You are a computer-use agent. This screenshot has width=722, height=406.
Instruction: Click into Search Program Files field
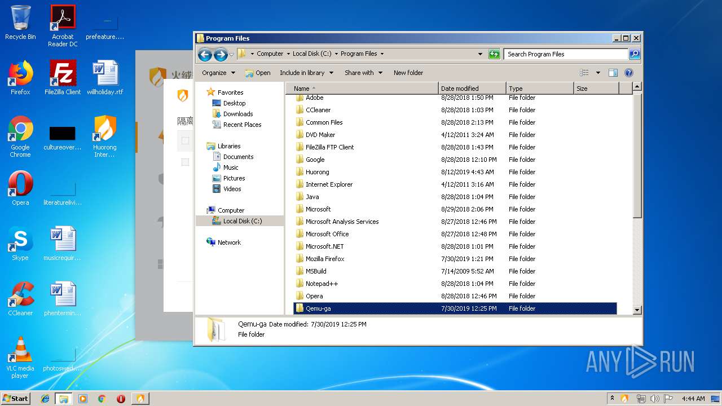pyautogui.click(x=566, y=54)
